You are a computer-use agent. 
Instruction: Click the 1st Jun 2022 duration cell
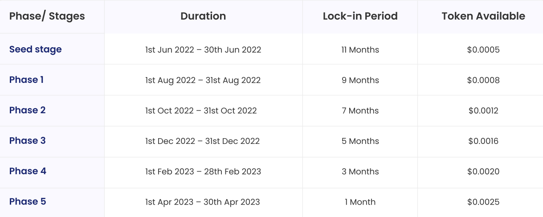[203, 50]
